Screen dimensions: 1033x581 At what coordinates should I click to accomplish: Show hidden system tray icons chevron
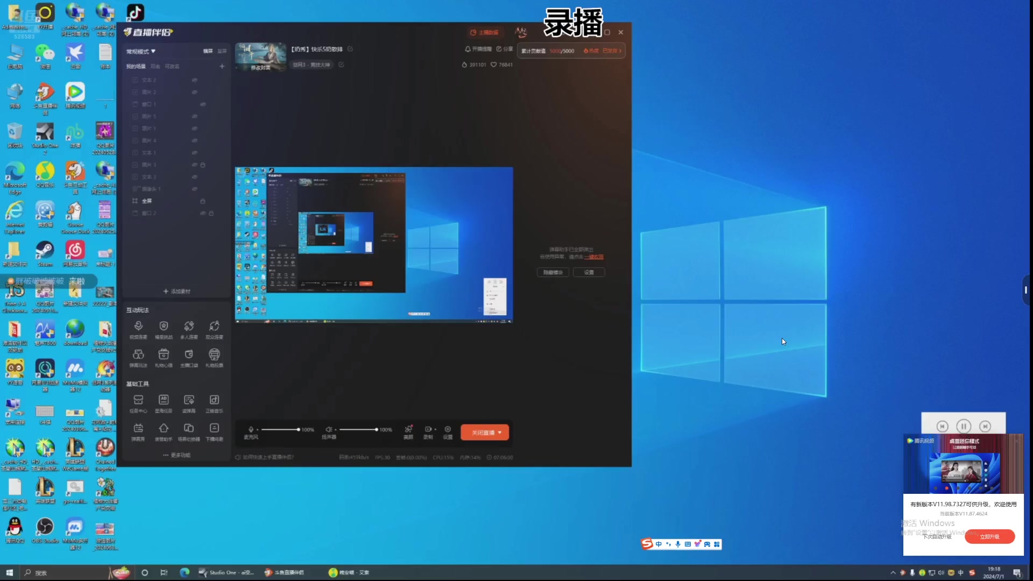click(893, 573)
